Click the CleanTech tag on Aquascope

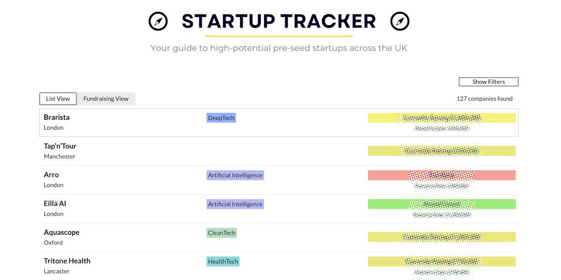click(221, 233)
